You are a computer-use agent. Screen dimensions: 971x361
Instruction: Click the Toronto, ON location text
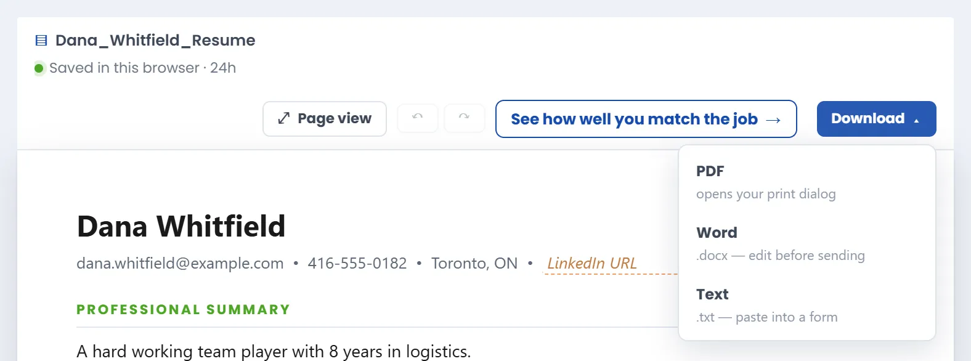tap(474, 264)
